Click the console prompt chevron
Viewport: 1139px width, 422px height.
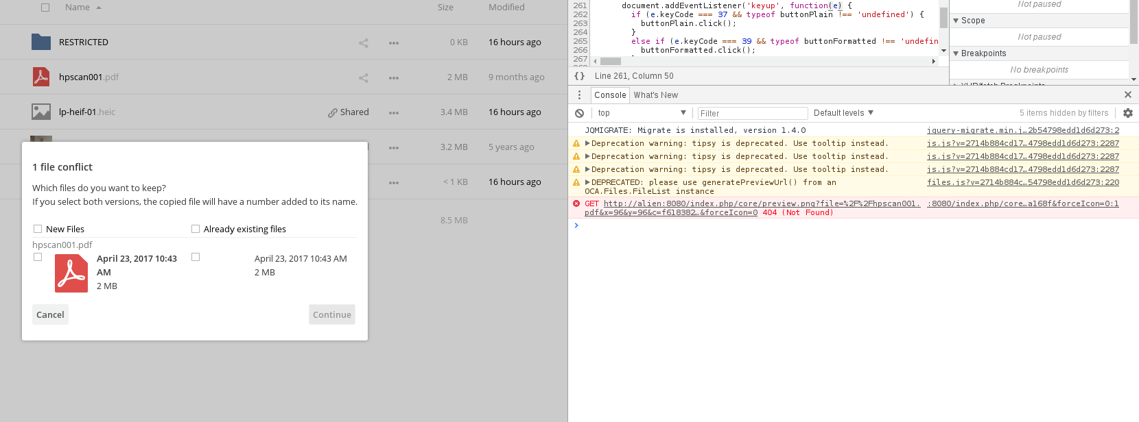pos(576,225)
